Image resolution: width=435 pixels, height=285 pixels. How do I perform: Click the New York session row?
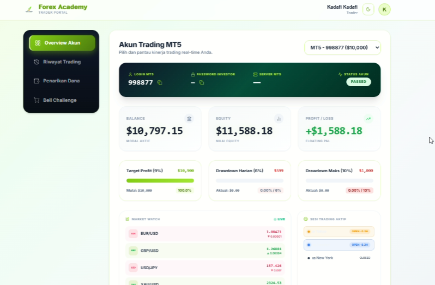point(339,258)
